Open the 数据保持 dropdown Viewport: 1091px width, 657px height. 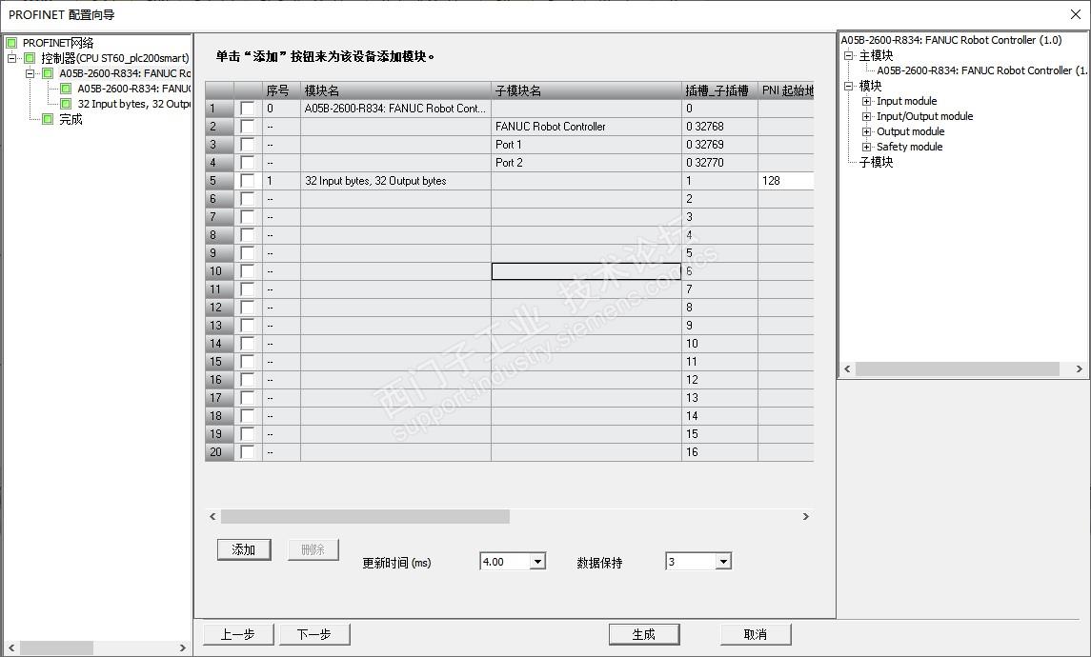pyautogui.click(x=723, y=562)
